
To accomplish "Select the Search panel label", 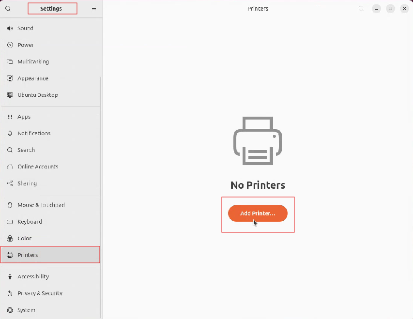I will (26, 150).
